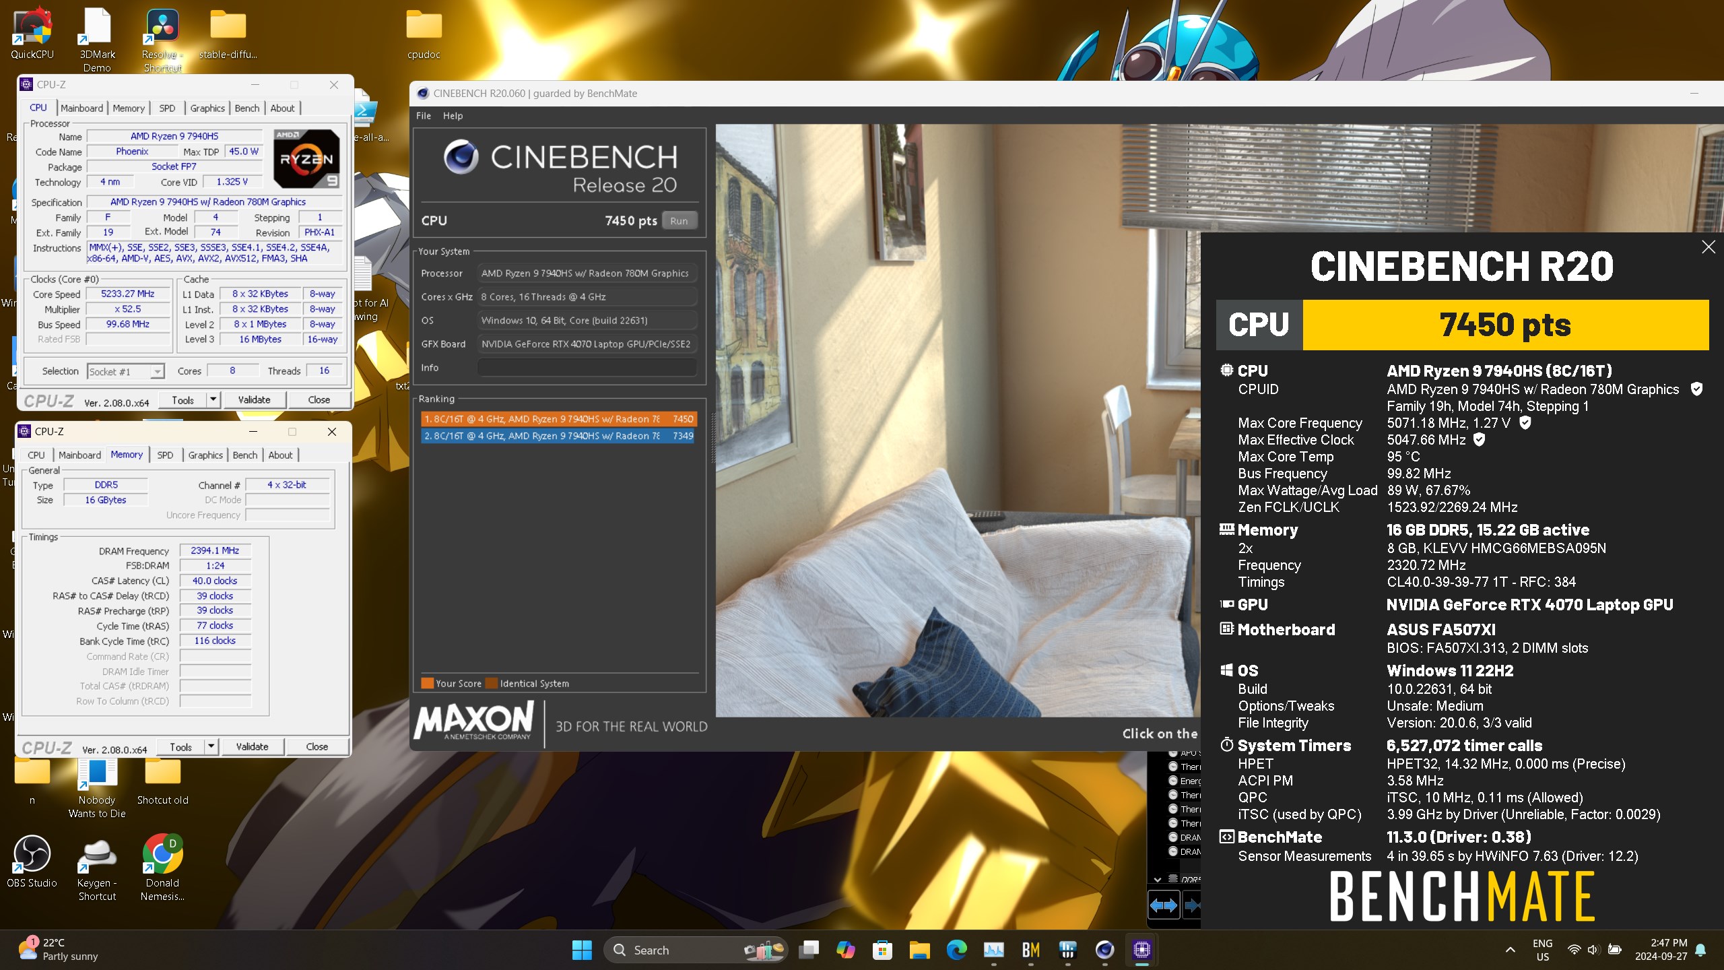Click Close in the top CPU-Z window
This screenshot has height=970, width=1724.
coord(319,400)
